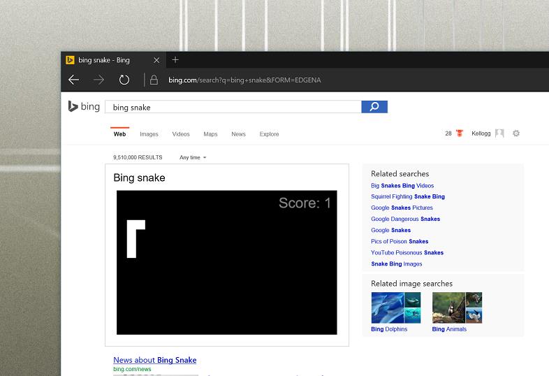This screenshot has width=549, height=376.
Task: Click the bing.com/news green URL
Action: (x=132, y=369)
